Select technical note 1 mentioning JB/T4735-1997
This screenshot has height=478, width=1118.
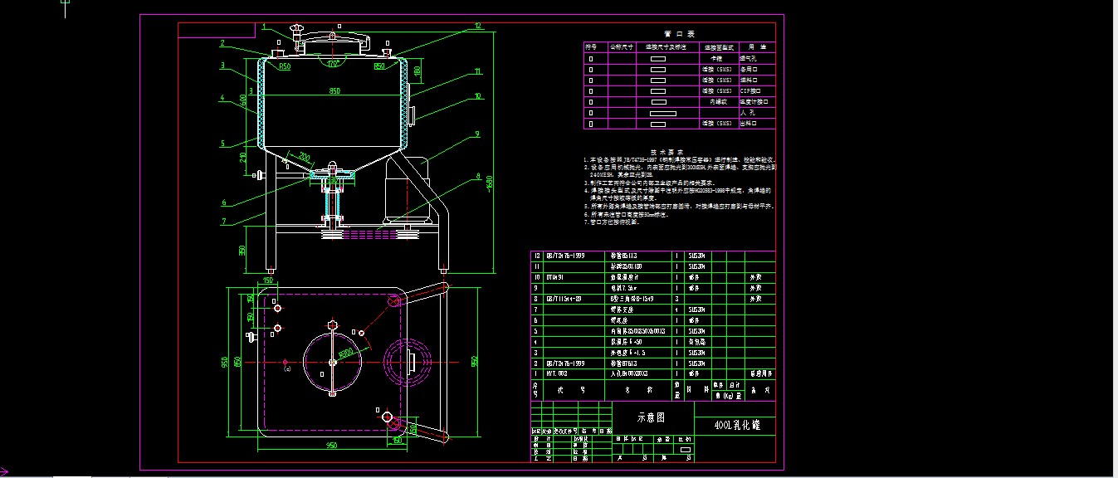(x=679, y=159)
